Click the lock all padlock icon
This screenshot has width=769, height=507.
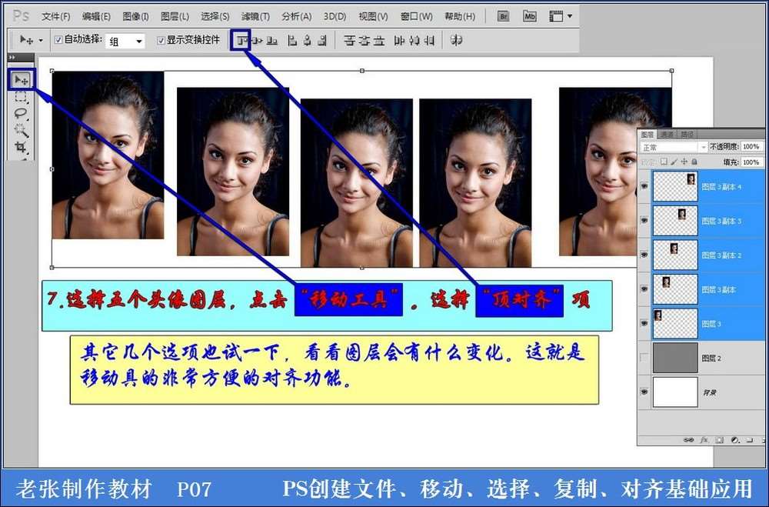pos(694,162)
